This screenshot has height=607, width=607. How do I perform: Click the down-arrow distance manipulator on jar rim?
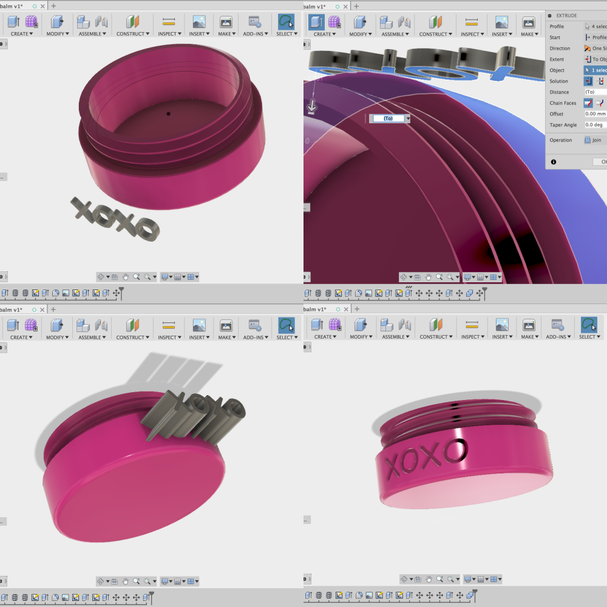pyautogui.click(x=311, y=106)
